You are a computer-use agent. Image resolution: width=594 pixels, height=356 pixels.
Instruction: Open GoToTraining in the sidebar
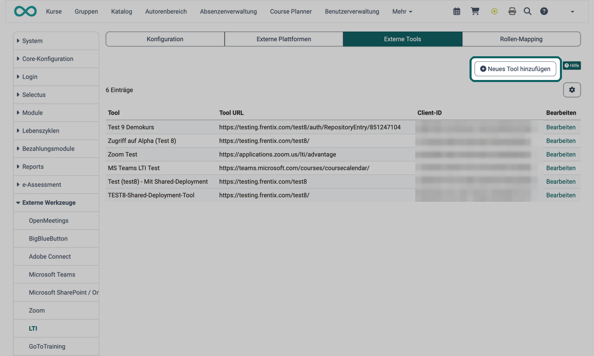56,347
